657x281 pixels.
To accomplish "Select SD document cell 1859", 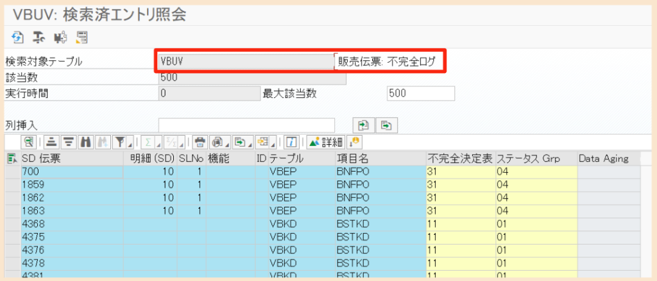I will coord(72,184).
